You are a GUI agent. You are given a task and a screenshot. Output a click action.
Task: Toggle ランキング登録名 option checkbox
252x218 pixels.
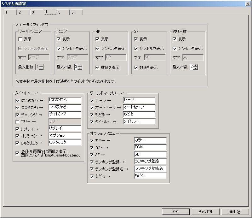click(x=92, y=169)
